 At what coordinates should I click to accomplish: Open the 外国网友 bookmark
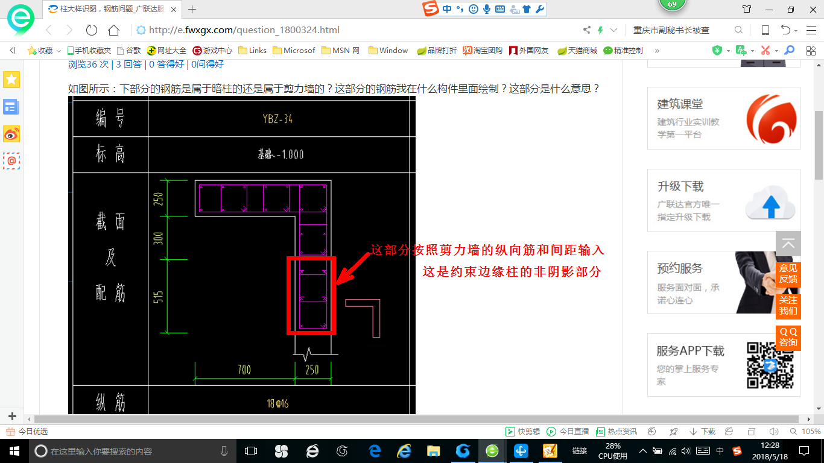pos(529,51)
